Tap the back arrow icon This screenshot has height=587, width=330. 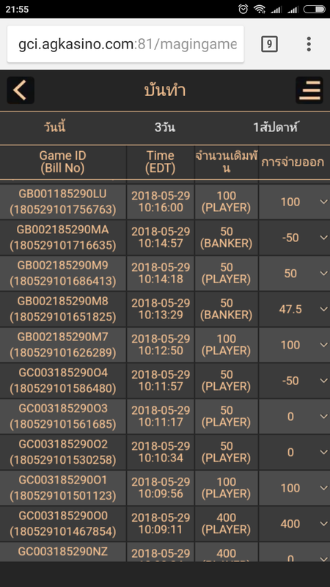coord(21,90)
